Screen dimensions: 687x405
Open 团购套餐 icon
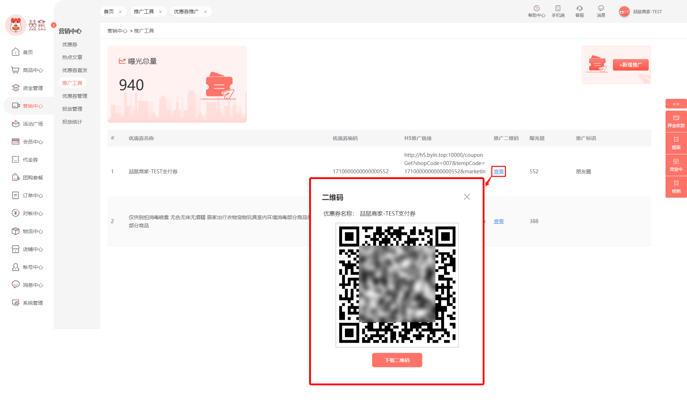[15, 177]
